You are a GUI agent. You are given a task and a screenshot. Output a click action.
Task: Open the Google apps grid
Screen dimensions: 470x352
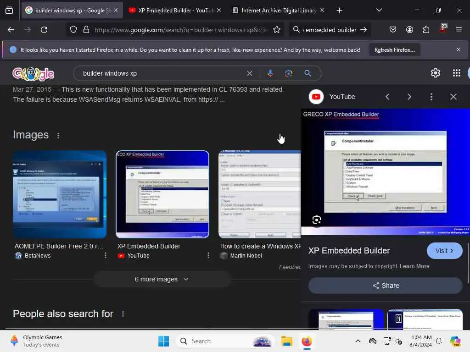tap(457, 73)
